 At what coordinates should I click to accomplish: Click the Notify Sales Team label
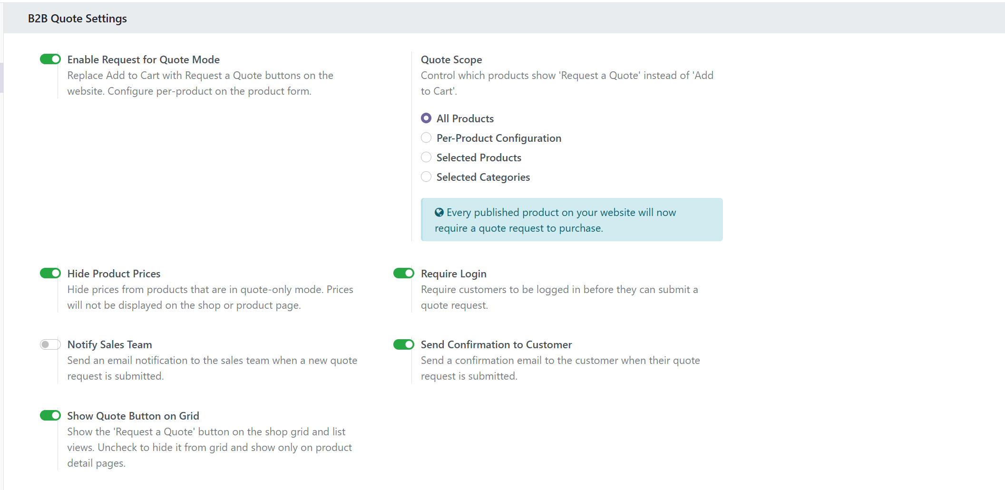110,344
